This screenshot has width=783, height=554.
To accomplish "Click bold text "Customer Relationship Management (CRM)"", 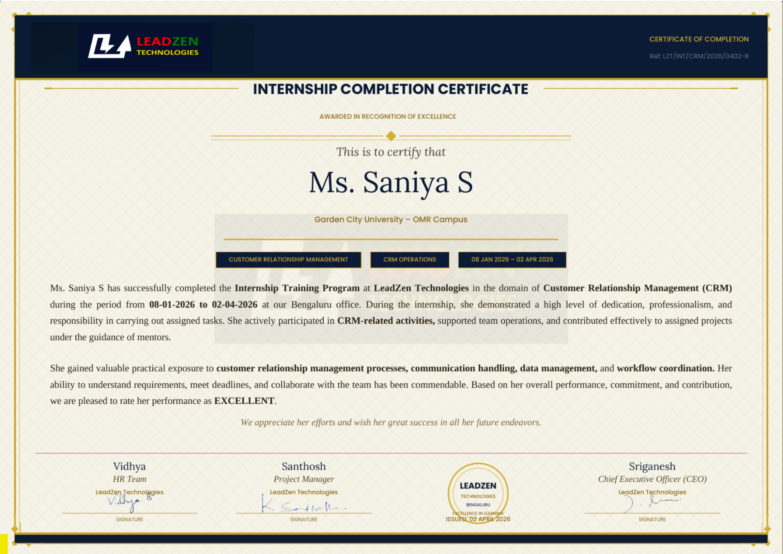I will [637, 288].
